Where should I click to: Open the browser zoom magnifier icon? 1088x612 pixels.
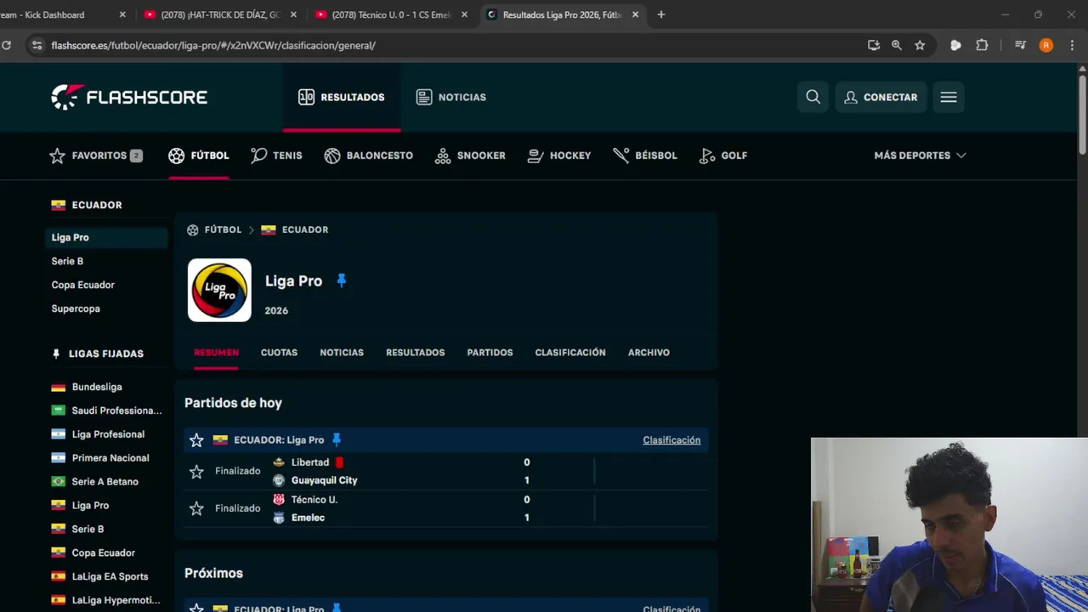click(896, 45)
